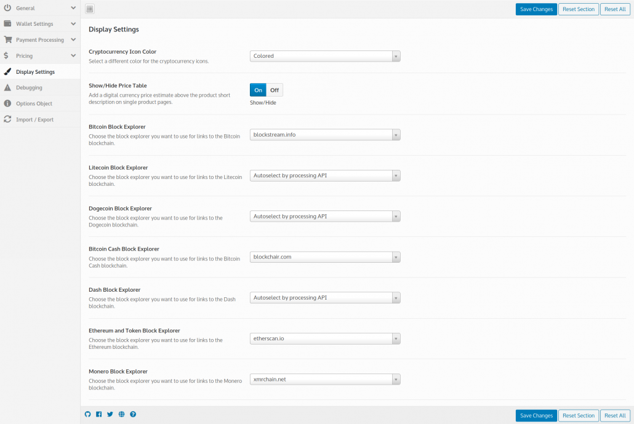
Task: Click the General power icon in sidebar
Action: tap(7, 7)
